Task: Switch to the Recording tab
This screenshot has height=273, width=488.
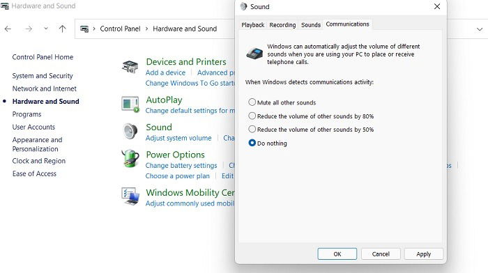Action: pyautogui.click(x=282, y=25)
